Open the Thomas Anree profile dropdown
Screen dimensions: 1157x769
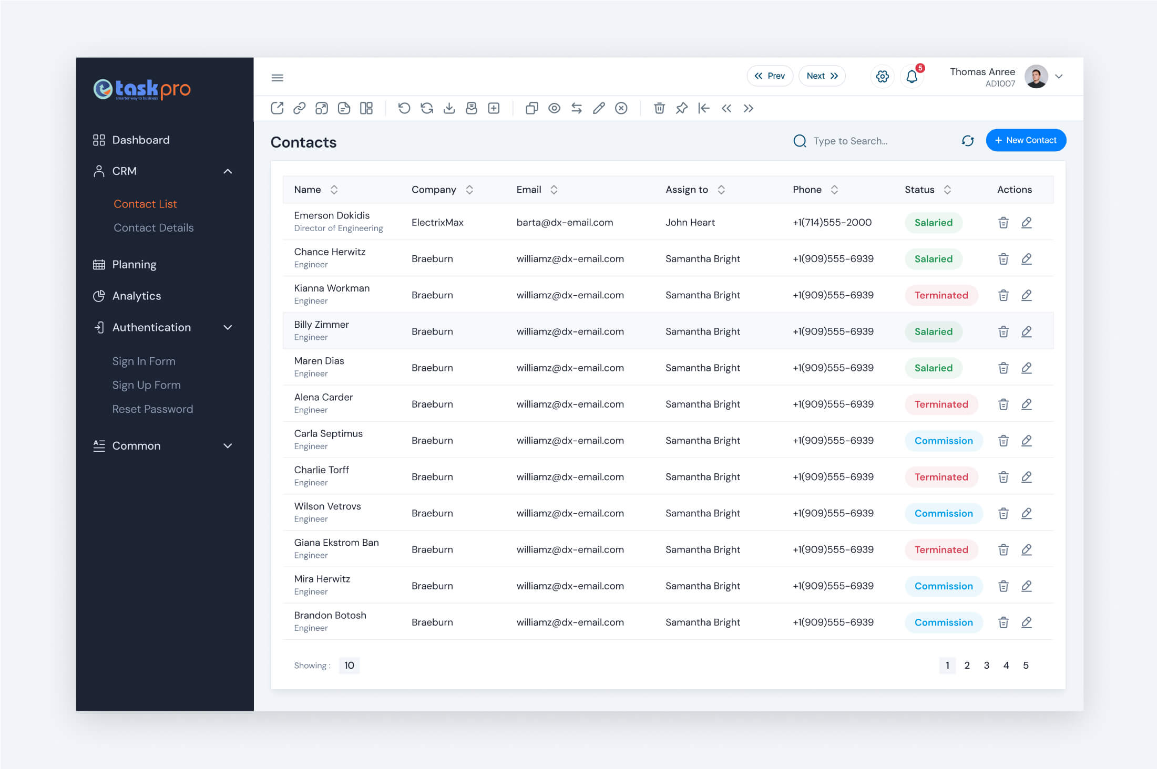[x=1059, y=77]
